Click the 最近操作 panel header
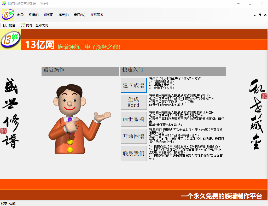 (x=80, y=71)
